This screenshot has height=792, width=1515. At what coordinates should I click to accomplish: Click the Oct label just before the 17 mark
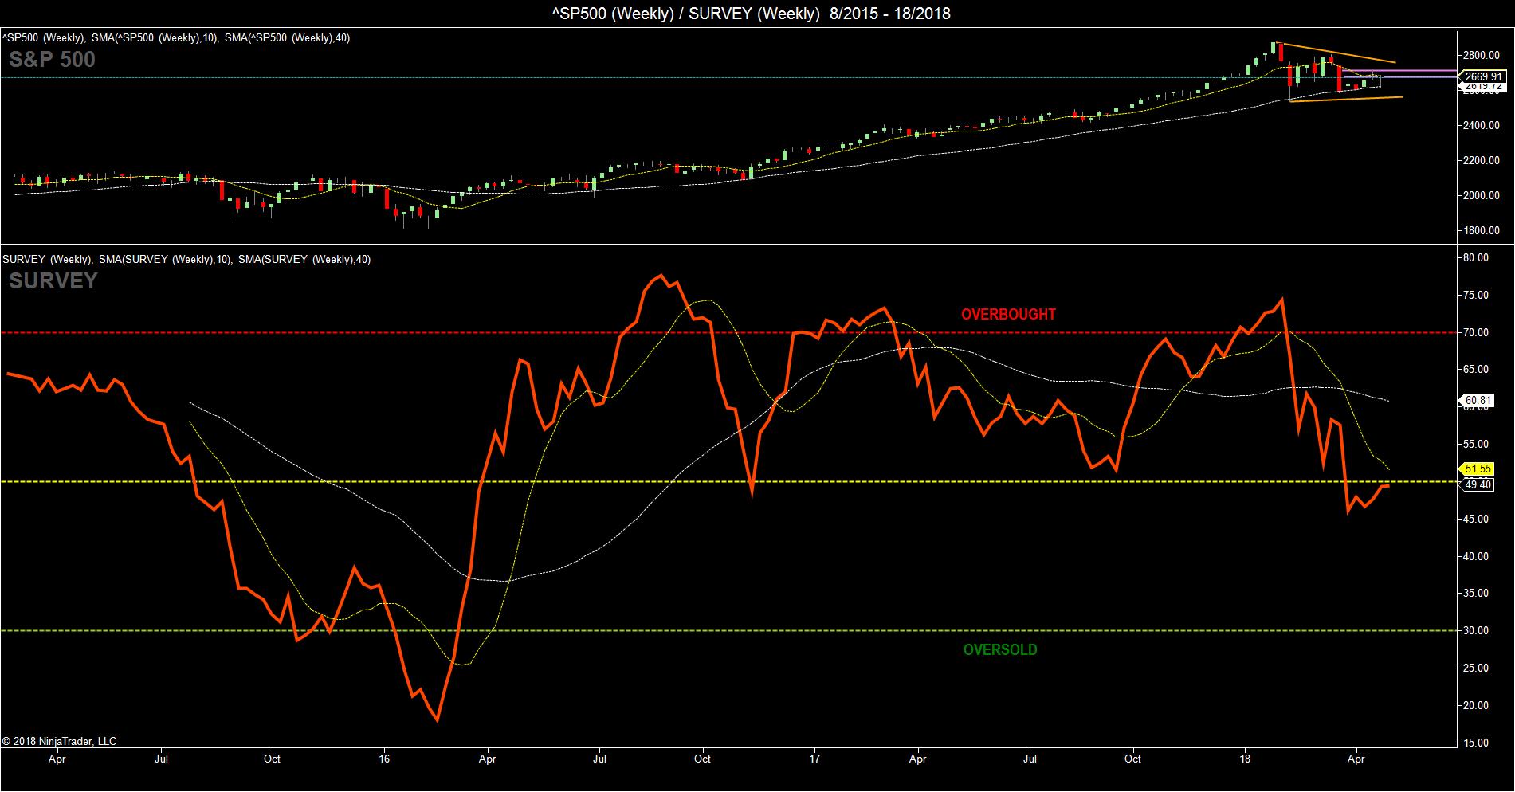(702, 759)
